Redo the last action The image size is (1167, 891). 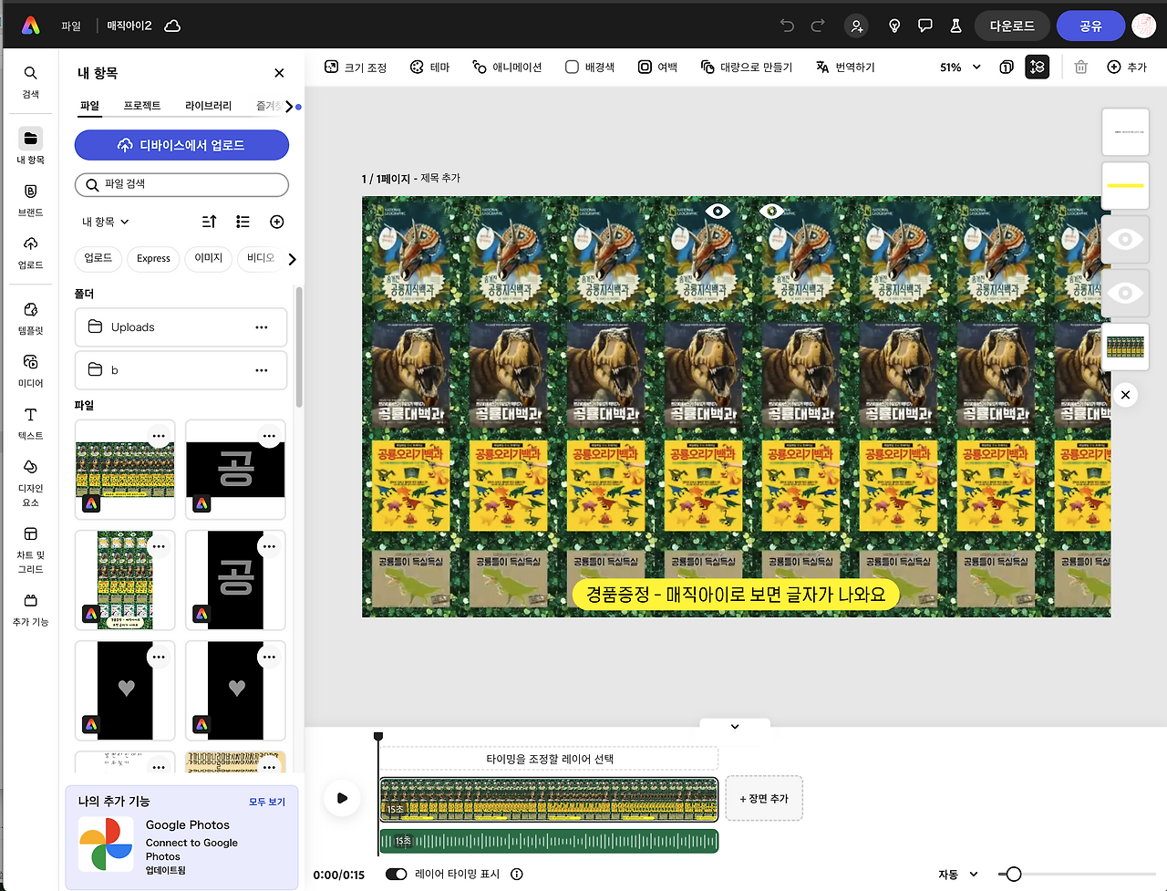[x=818, y=26]
